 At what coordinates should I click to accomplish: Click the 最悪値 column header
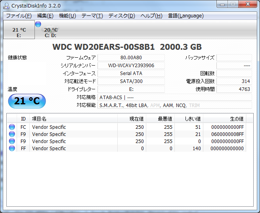[x=161, y=119]
